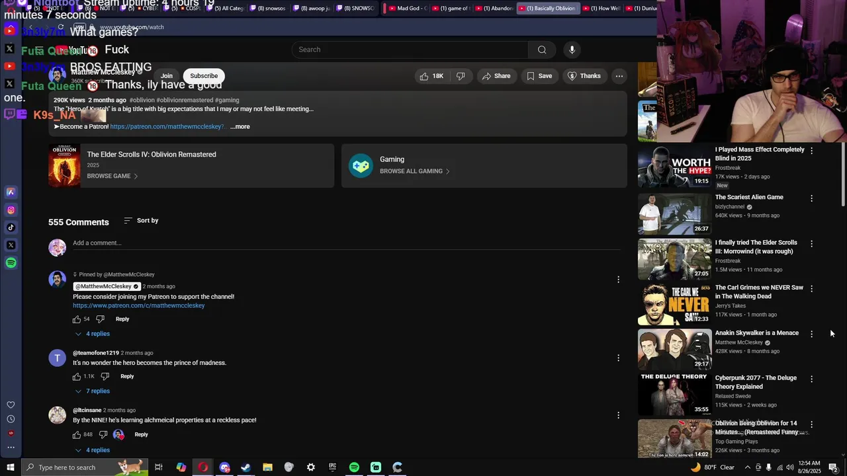Open the sidebar bookmarks heart icon
The image size is (847, 476).
tap(11, 405)
